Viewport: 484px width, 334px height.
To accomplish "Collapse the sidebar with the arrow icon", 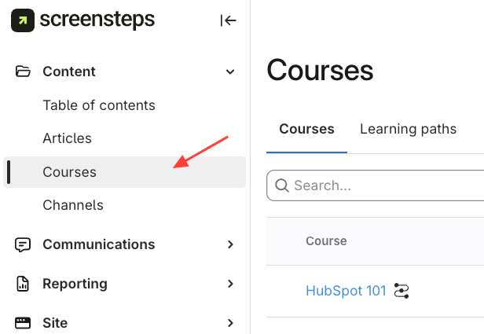I will 228,20.
